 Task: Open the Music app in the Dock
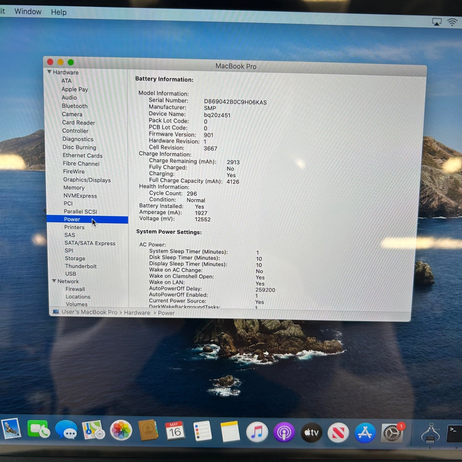click(257, 432)
